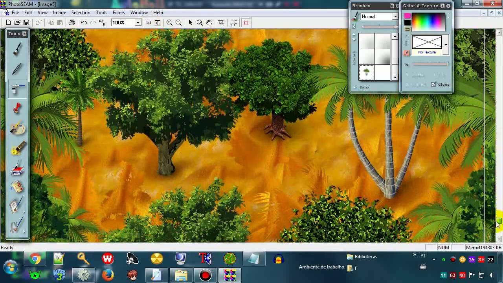Select the paint bucket fill tool

coord(18,187)
